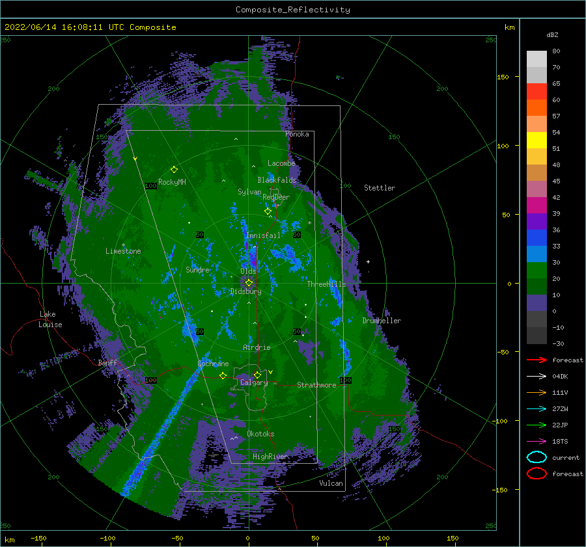Click the HighRiver label
586x547 pixels.
(270, 457)
